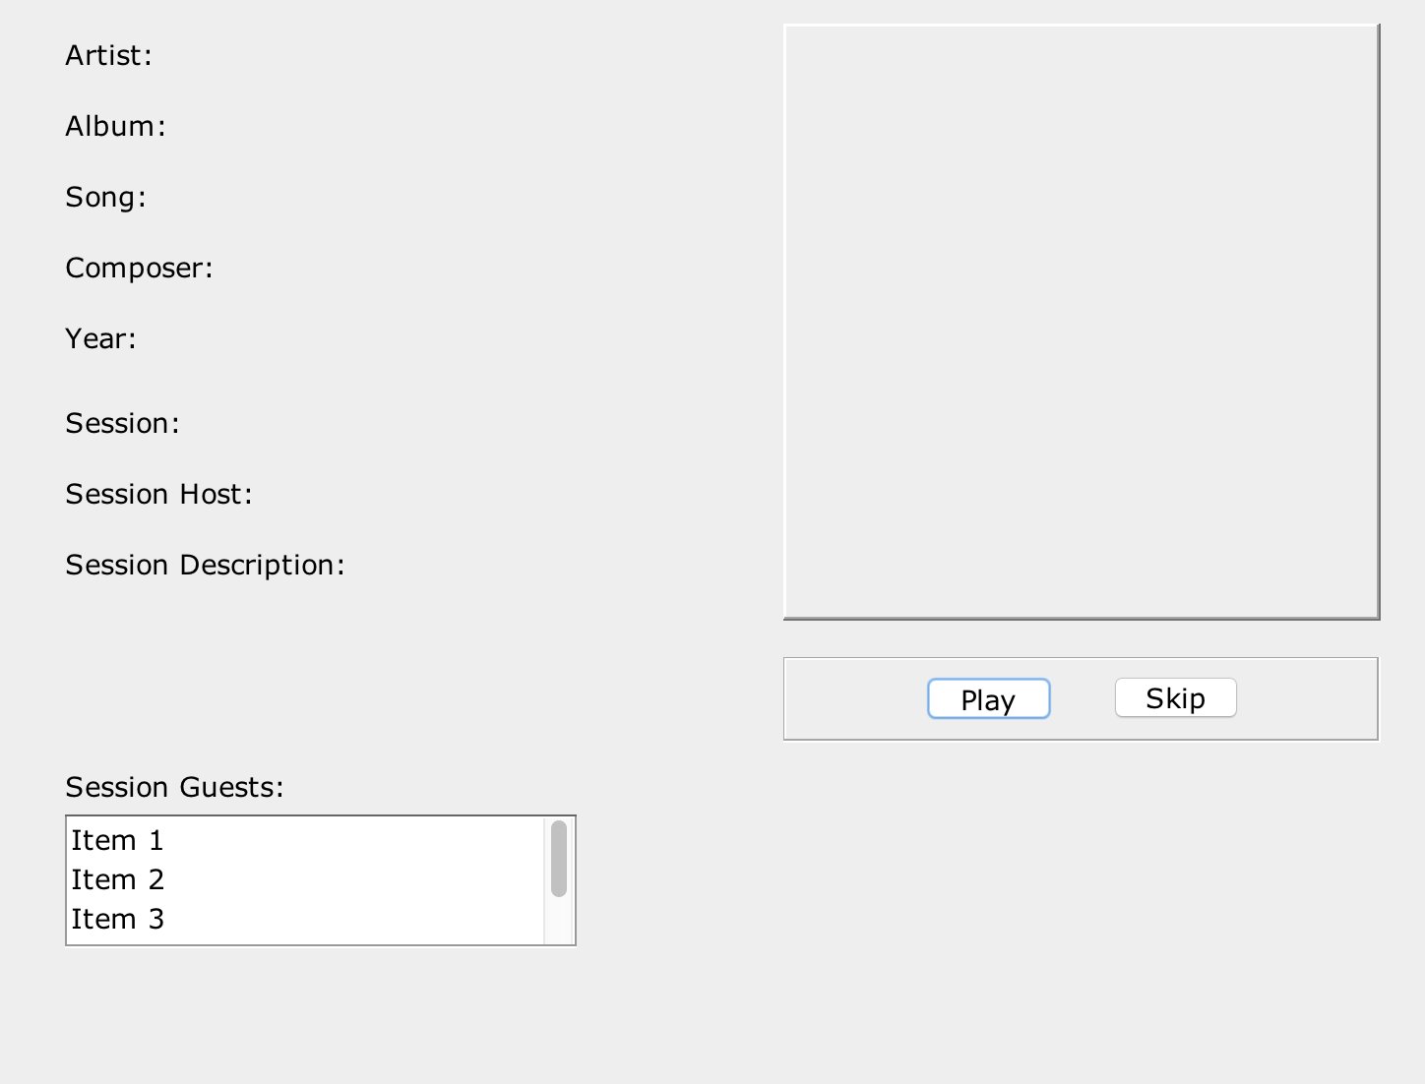Click the Session Host label
Image resolution: width=1425 pixels, height=1084 pixels.
158,494
